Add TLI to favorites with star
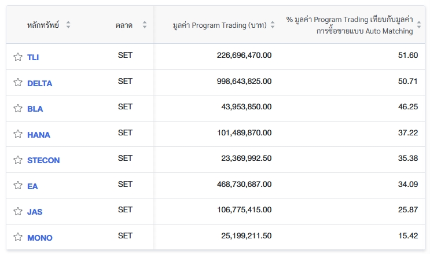Image resolution: width=430 pixels, height=254 pixels. click(18, 57)
